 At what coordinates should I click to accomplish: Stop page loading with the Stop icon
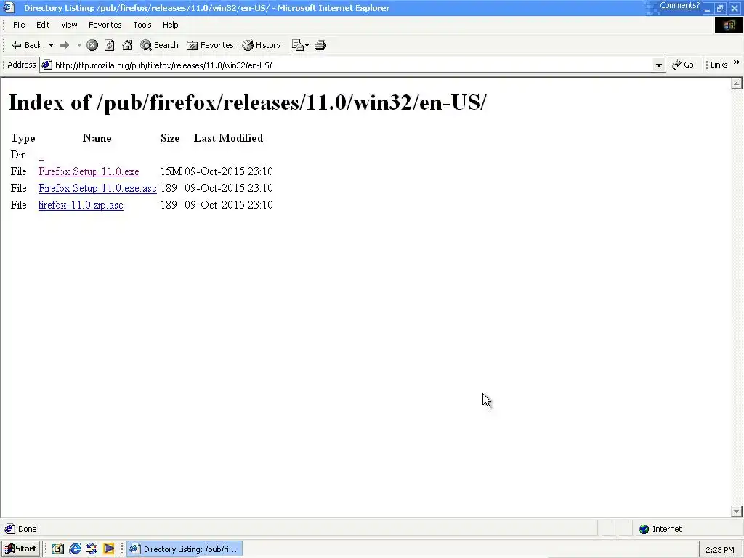coord(92,45)
